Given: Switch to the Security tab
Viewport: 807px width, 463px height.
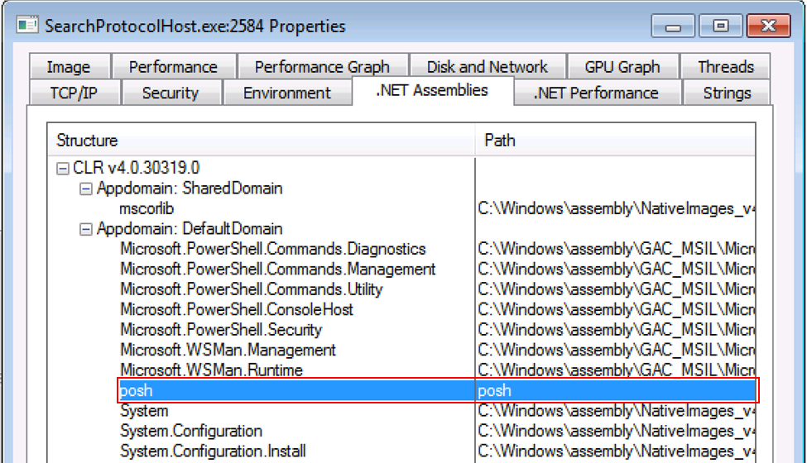Looking at the screenshot, I should click(x=170, y=93).
